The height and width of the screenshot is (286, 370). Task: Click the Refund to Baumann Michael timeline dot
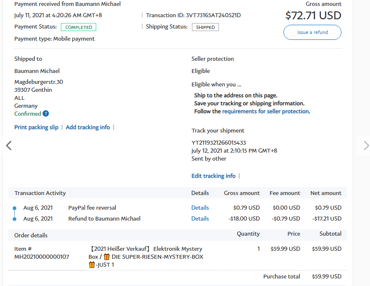tap(14, 218)
